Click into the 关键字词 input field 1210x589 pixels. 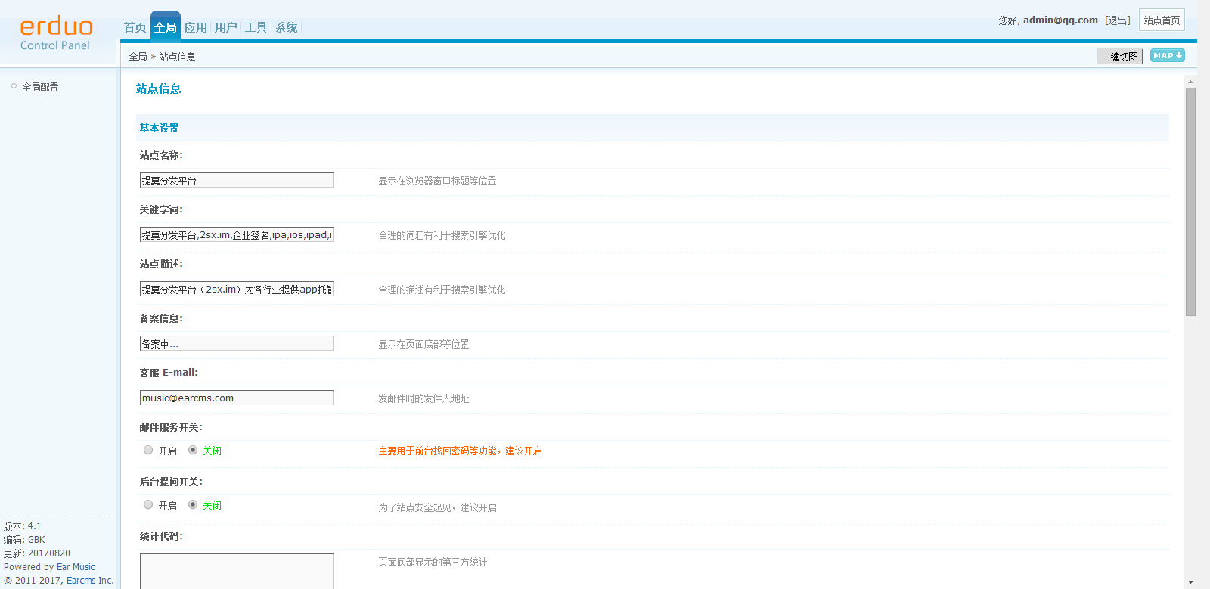click(x=237, y=234)
